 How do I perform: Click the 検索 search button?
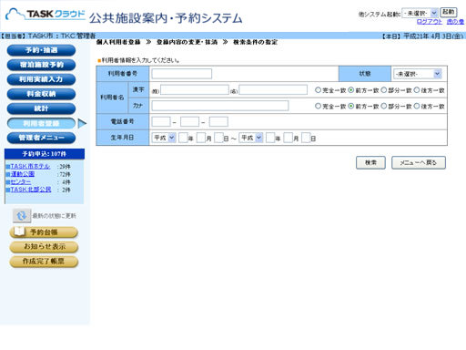click(x=370, y=162)
